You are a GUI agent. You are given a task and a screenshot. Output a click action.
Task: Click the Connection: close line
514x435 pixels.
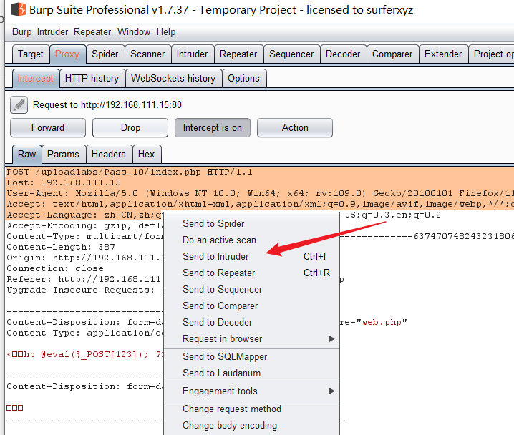pos(55,268)
